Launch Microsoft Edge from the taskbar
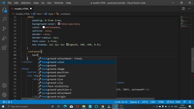194x109 pixels. click(x=65, y=107)
